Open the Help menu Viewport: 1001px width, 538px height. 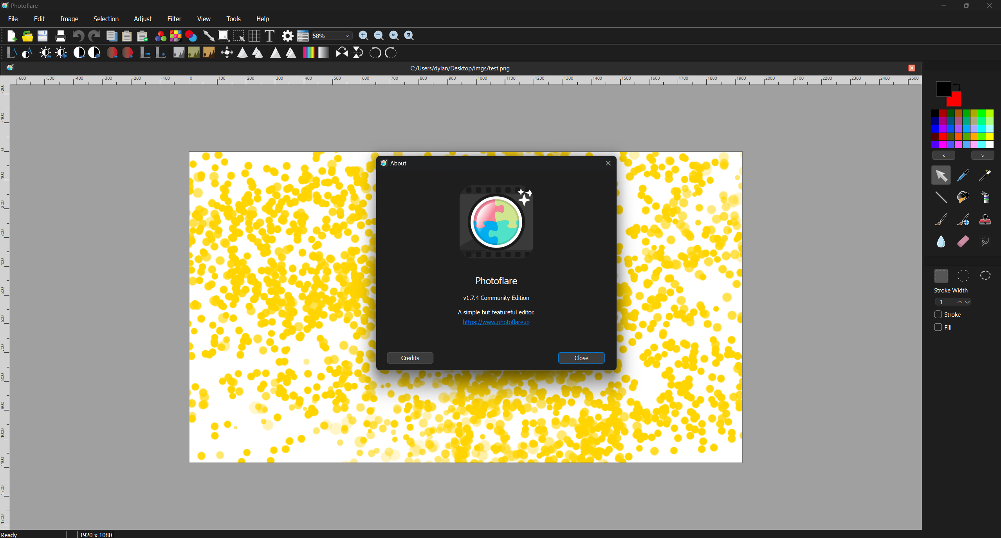263,19
